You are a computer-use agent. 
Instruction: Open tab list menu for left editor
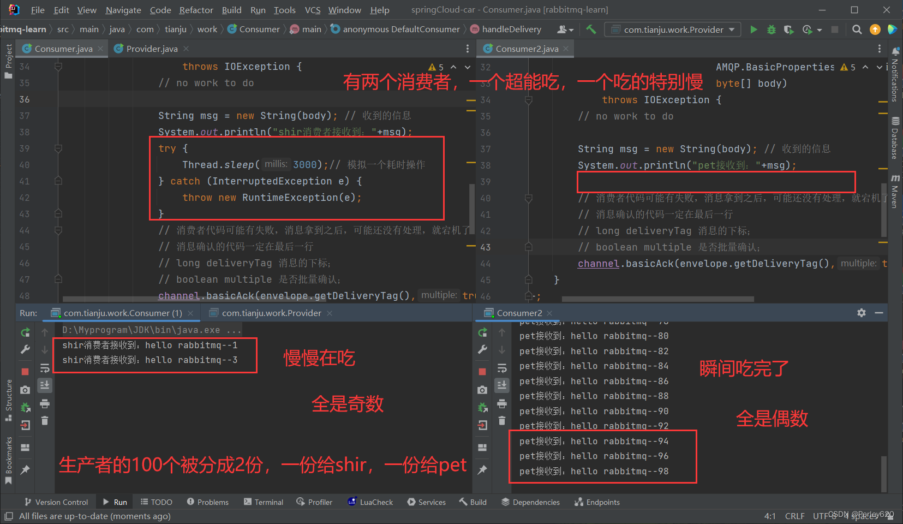(x=468, y=49)
